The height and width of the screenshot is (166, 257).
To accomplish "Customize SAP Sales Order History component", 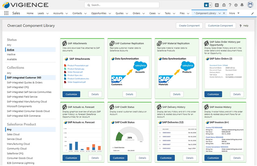I will [213, 94].
